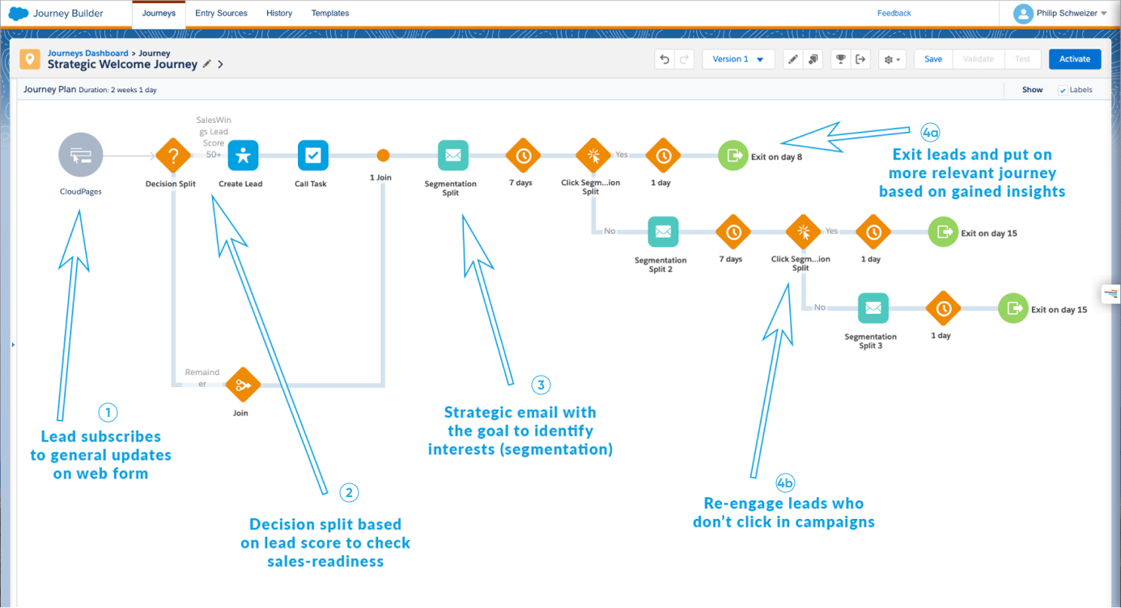Click exit icon following Segmentation Split 3
This screenshot has height=608, width=1121.
[1013, 308]
